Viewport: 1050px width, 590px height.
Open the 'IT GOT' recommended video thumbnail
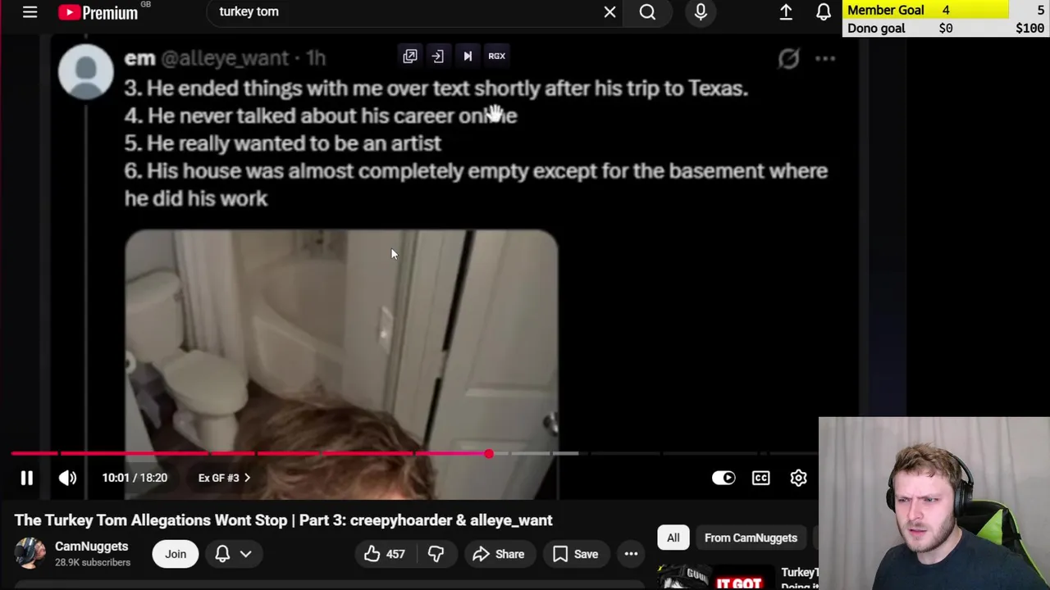(x=714, y=577)
